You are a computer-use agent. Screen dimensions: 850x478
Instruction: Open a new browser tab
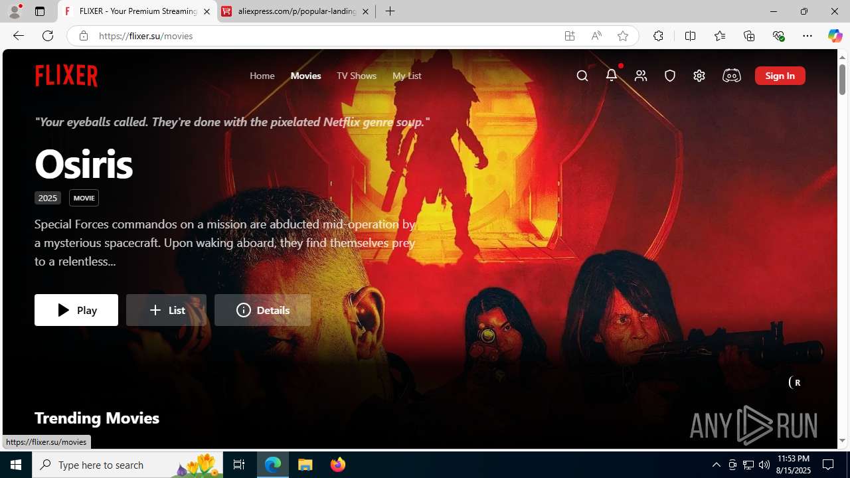click(390, 11)
